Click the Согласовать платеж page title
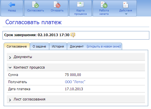The width and height of the screenshot is (151, 109). pos(33,22)
